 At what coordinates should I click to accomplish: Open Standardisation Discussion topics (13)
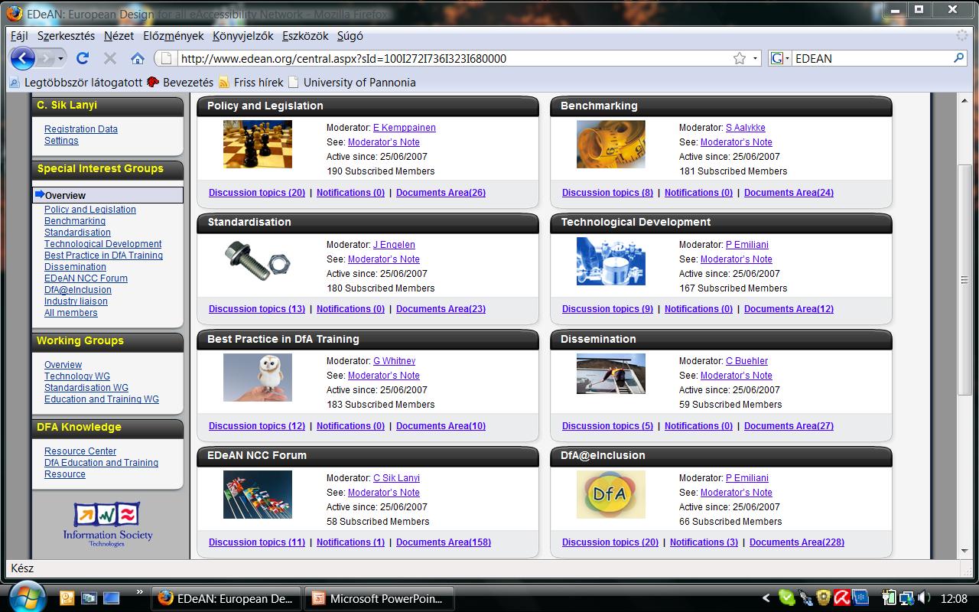pyautogui.click(x=257, y=309)
